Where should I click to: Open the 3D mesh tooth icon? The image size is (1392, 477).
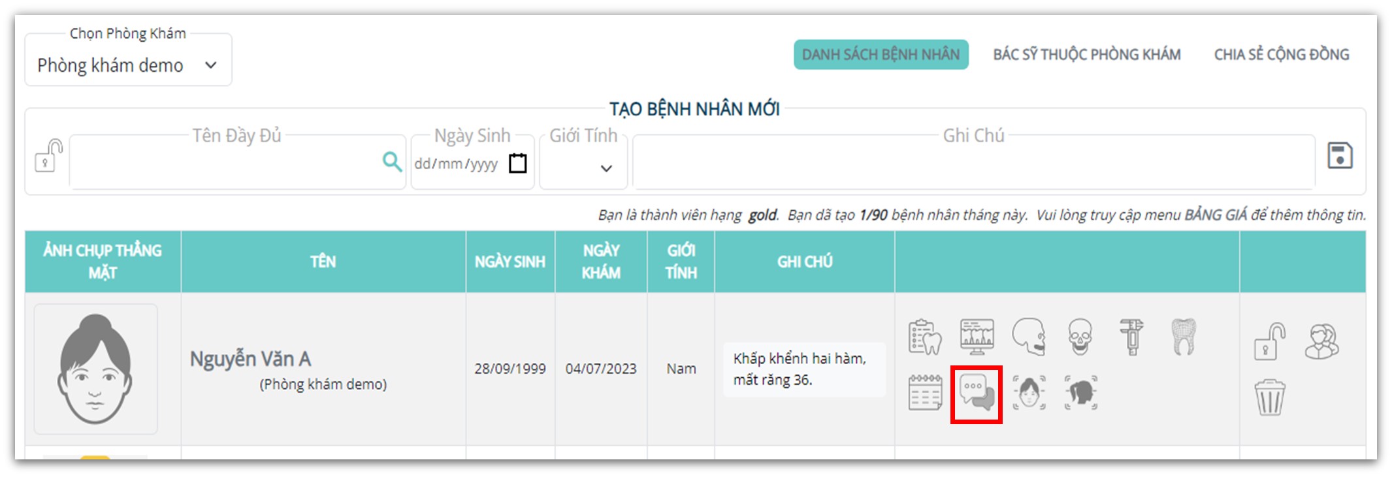click(1184, 337)
